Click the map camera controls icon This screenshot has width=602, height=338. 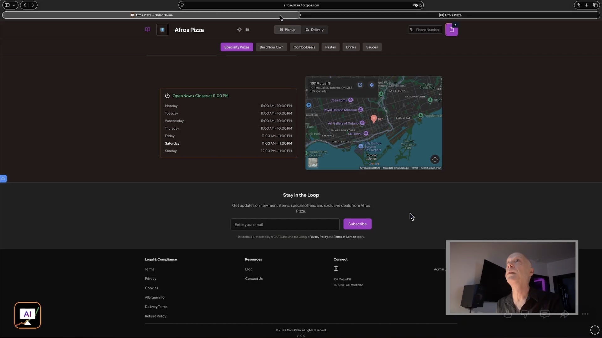click(435, 159)
